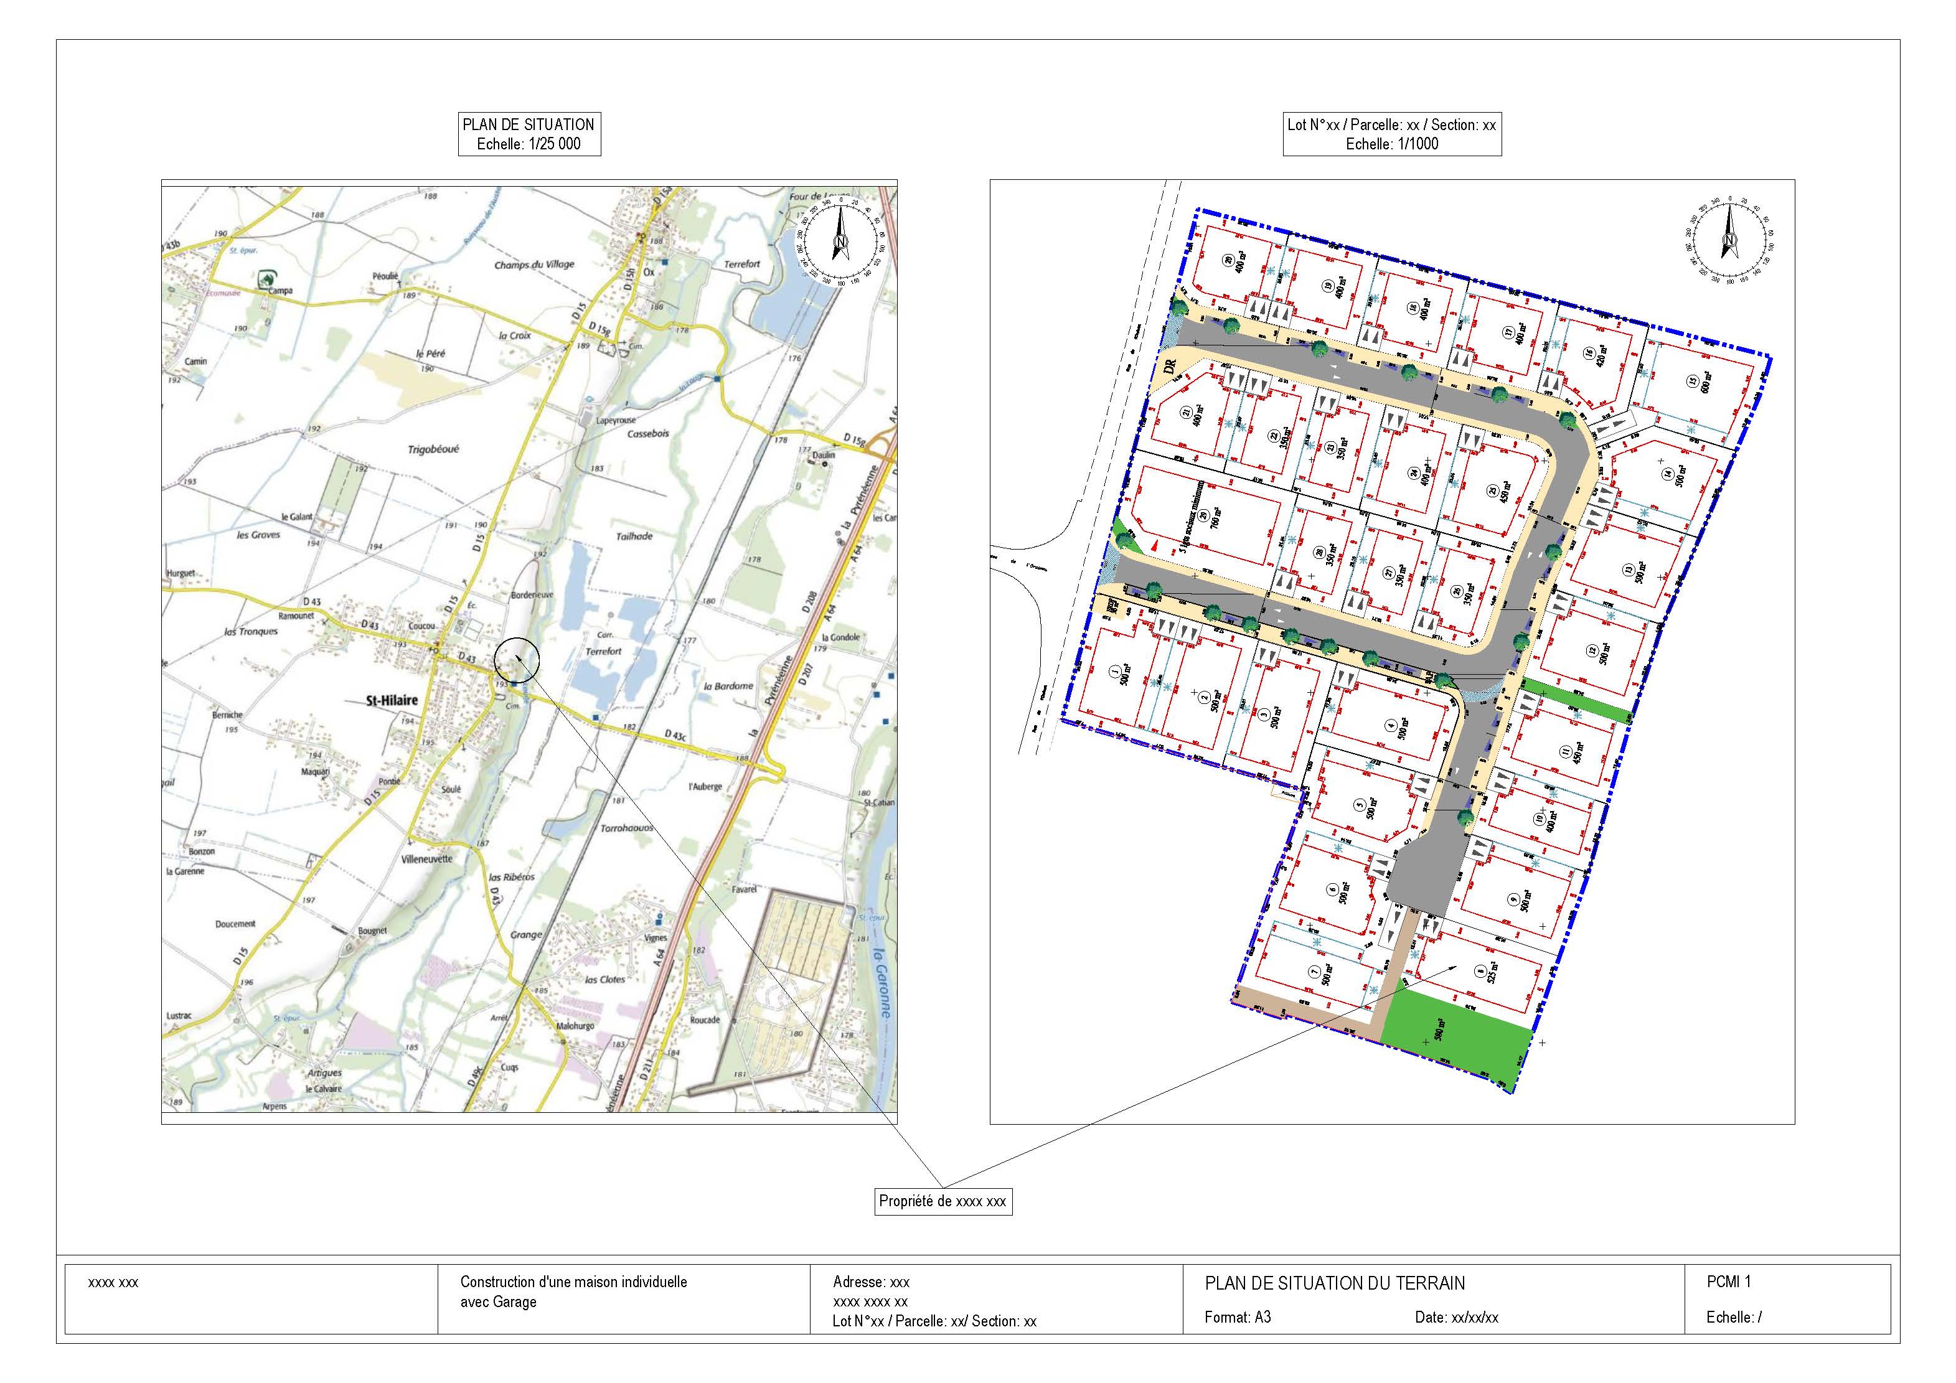Image resolution: width=1956 pixels, height=1383 pixels.
Task: Click the PLAN DE SITUATION title box
Action: [528, 134]
